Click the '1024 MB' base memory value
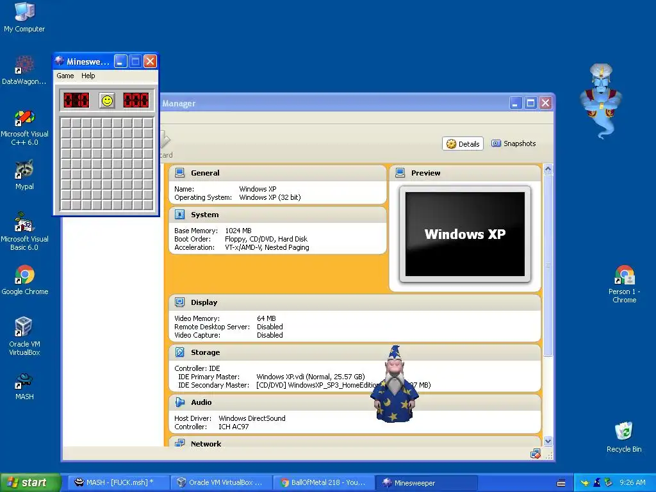This screenshot has width=656, height=492. (x=238, y=231)
